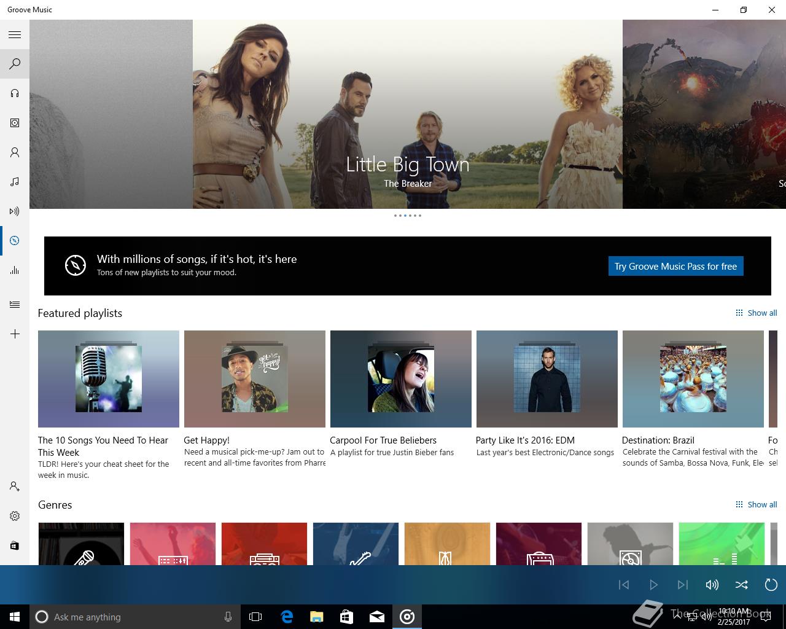786x629 pixels.
Task: Open the hamburger navigation menu
Action: coord(15,34)
